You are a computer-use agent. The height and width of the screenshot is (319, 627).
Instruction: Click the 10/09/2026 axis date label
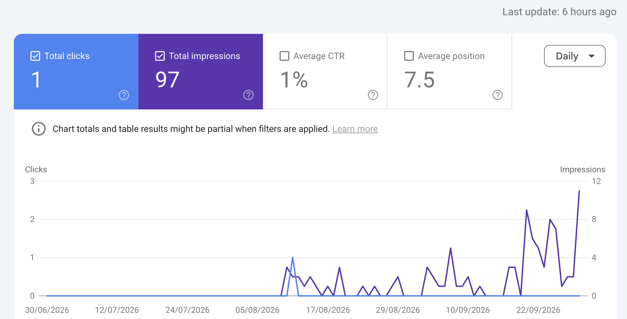click(x=468, y=310)
